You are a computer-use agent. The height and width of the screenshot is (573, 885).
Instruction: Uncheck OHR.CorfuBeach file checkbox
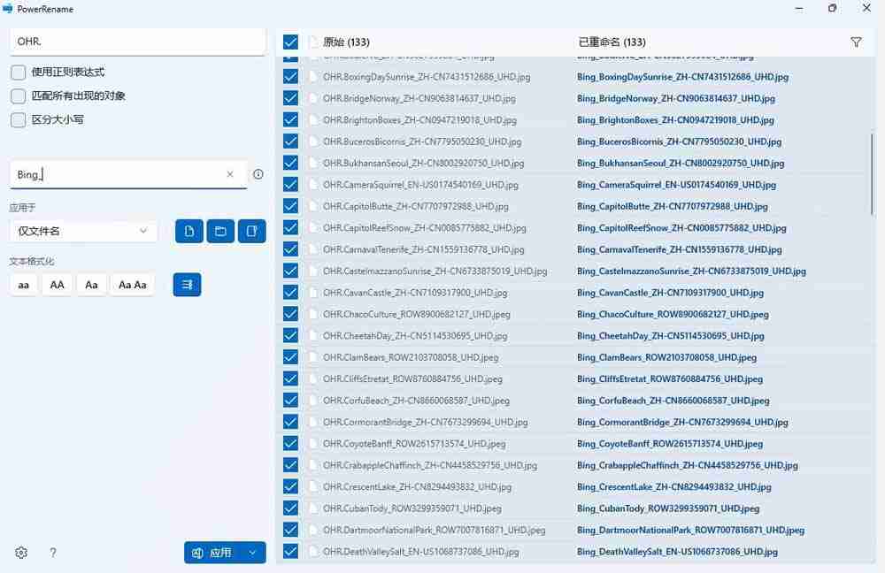tap(290, 401)
